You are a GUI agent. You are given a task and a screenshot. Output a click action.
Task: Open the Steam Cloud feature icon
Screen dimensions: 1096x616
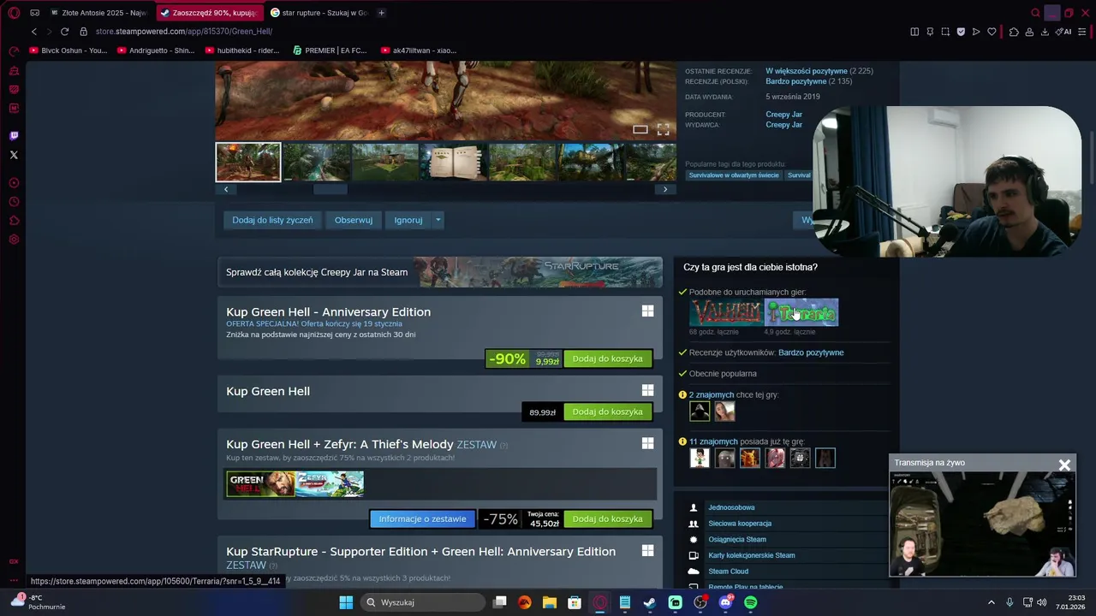[694, 571]
